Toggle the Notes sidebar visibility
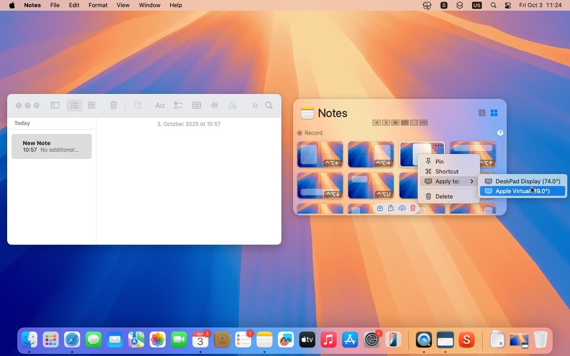The width and height of the screenshot is (570, 356). (x=55, y=105)
